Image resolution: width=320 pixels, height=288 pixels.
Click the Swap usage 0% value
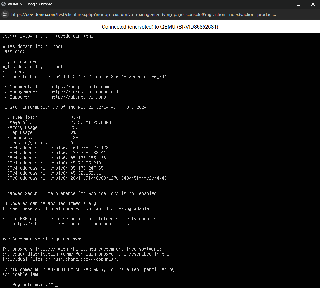point(72,132)
